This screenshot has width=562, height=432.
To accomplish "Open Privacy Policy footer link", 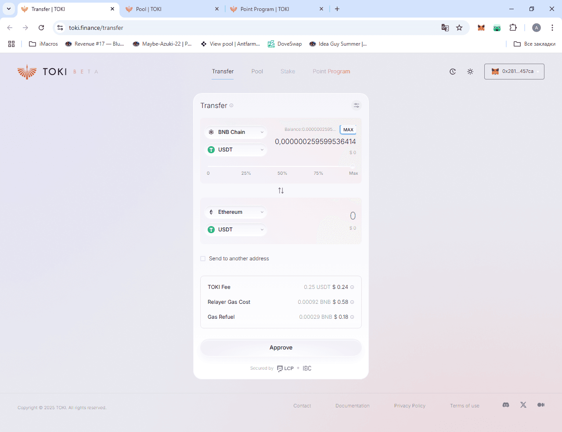I will coord(410,406).
